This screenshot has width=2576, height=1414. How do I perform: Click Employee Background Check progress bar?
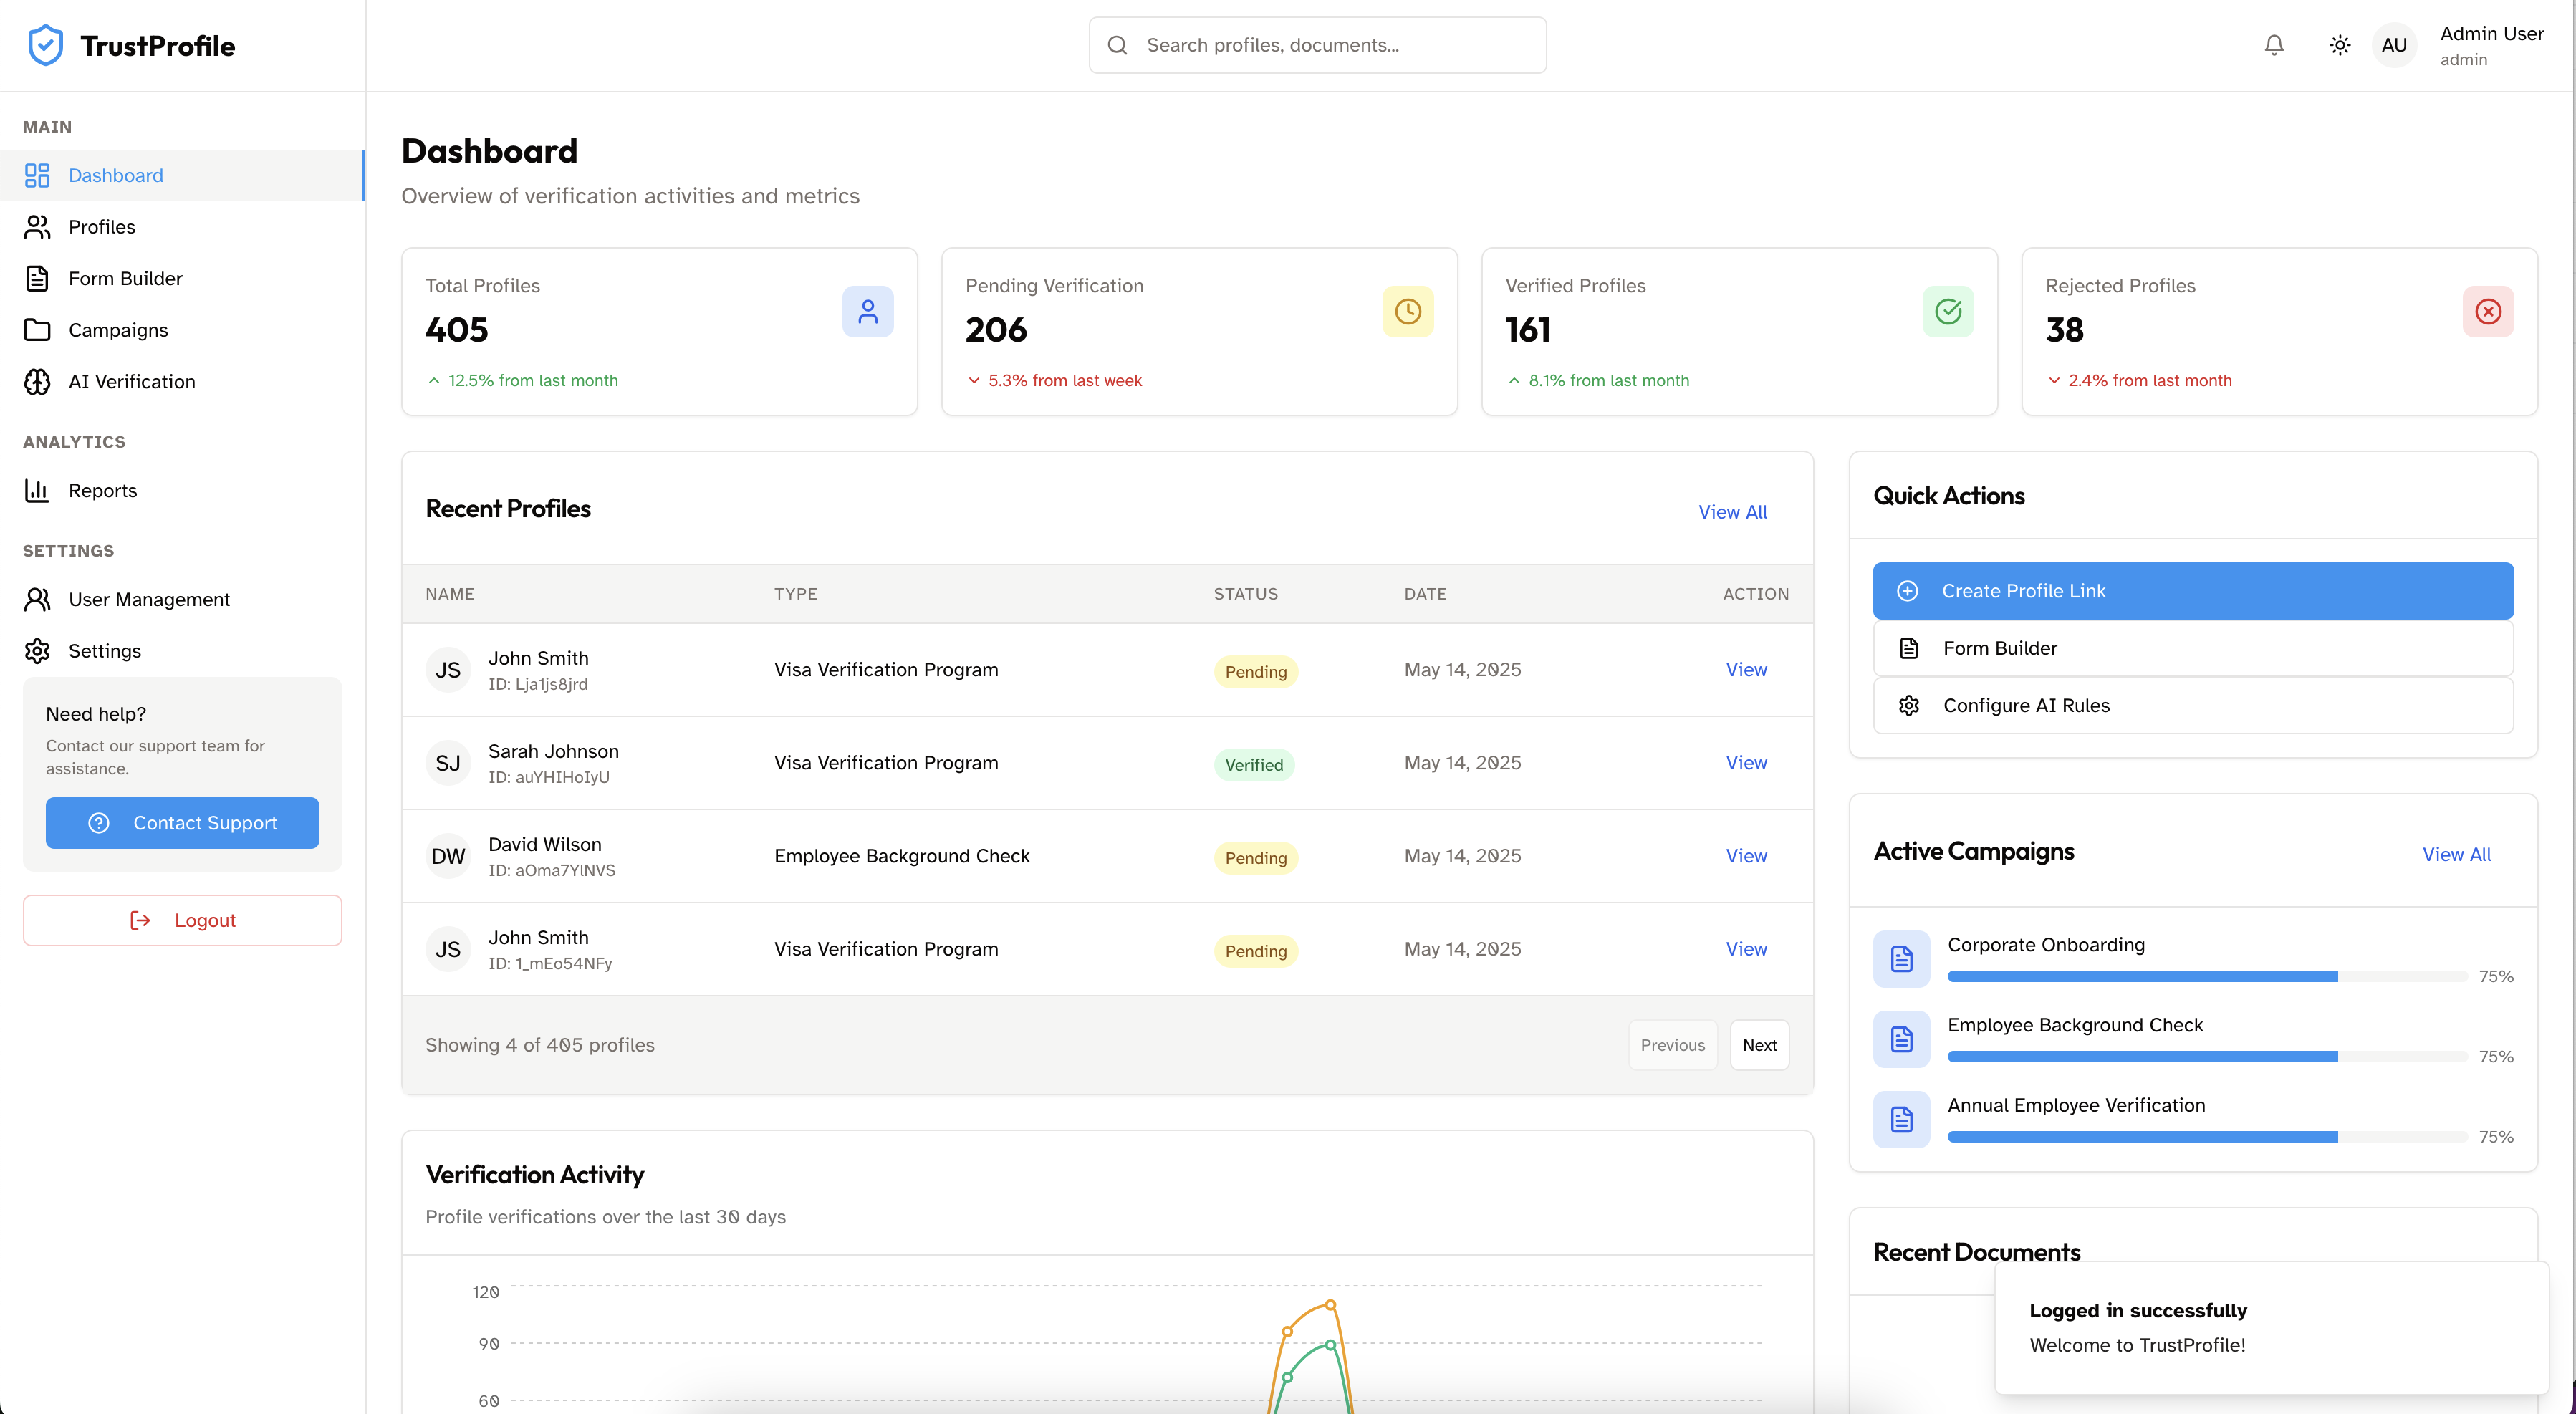tap(2207, 1056)
